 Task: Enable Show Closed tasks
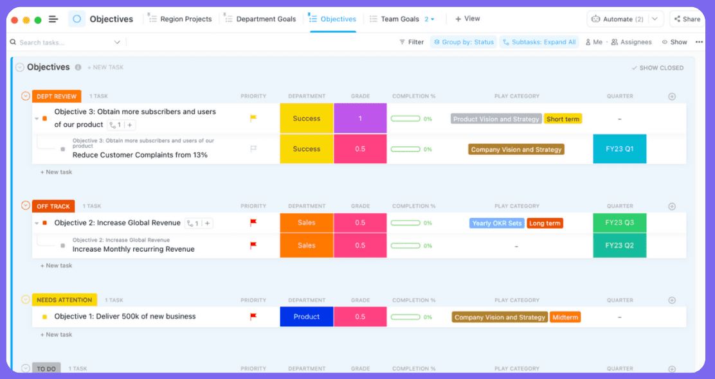click(x=658, y=67)
